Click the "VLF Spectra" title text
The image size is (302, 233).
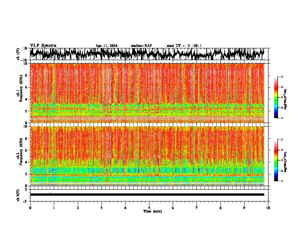[x=43, y=46]
